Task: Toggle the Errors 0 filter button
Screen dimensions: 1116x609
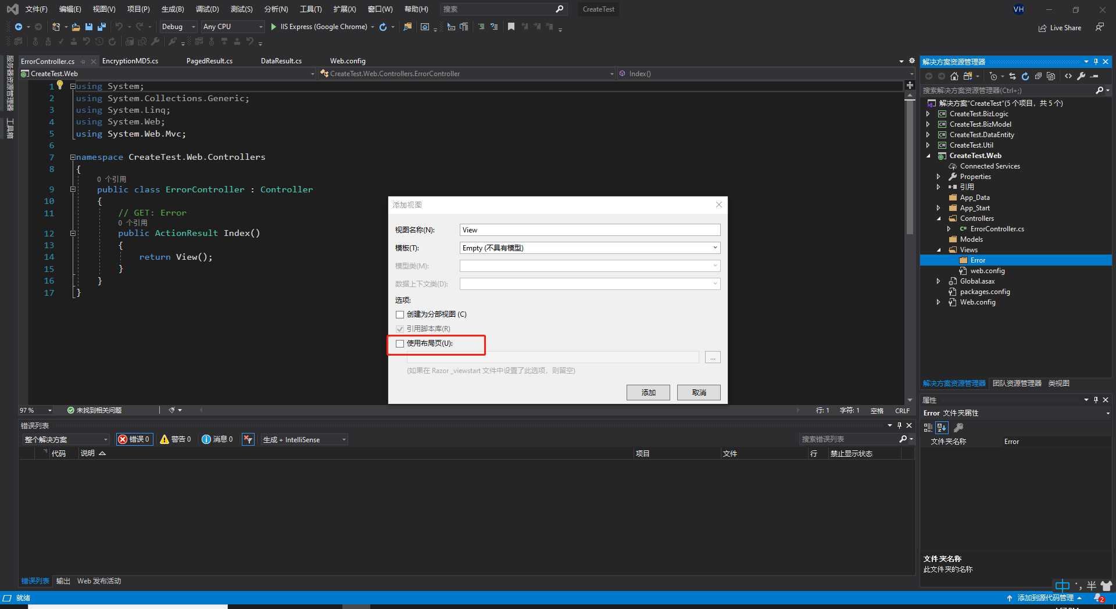Action: pos(134,439)
